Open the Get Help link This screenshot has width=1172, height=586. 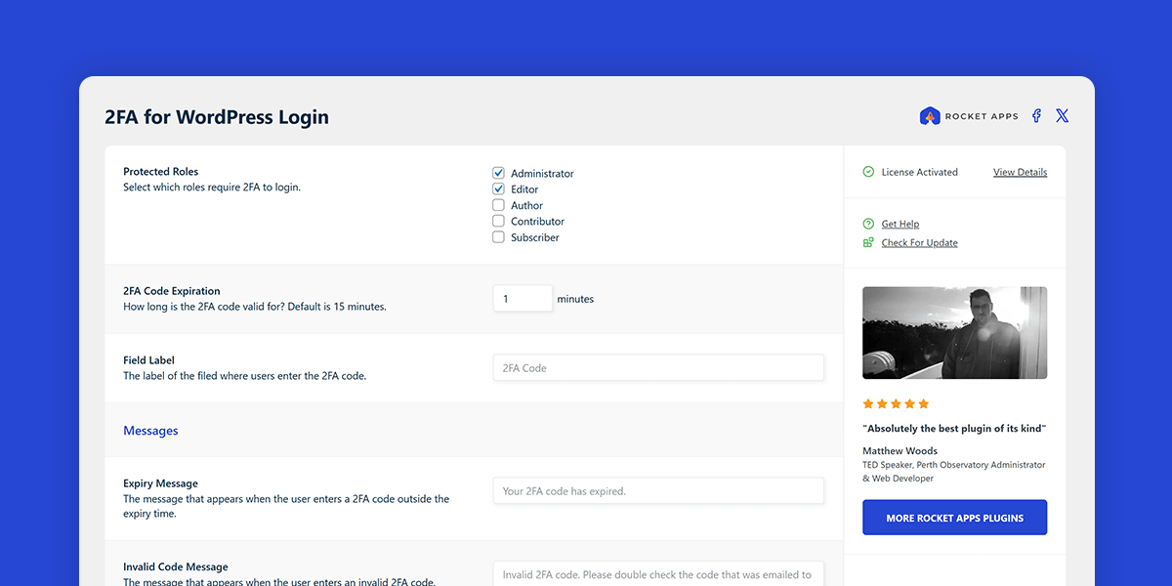click(899, 224)
